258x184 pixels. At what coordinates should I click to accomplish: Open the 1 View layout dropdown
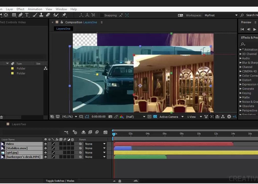(x=194, y=117)
